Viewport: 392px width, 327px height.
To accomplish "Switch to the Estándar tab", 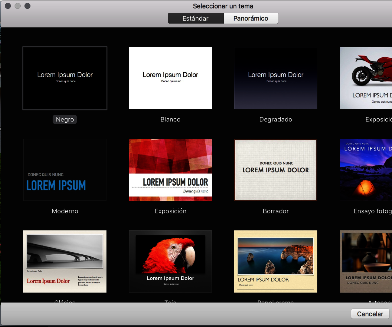I will [x=195, y=18].
